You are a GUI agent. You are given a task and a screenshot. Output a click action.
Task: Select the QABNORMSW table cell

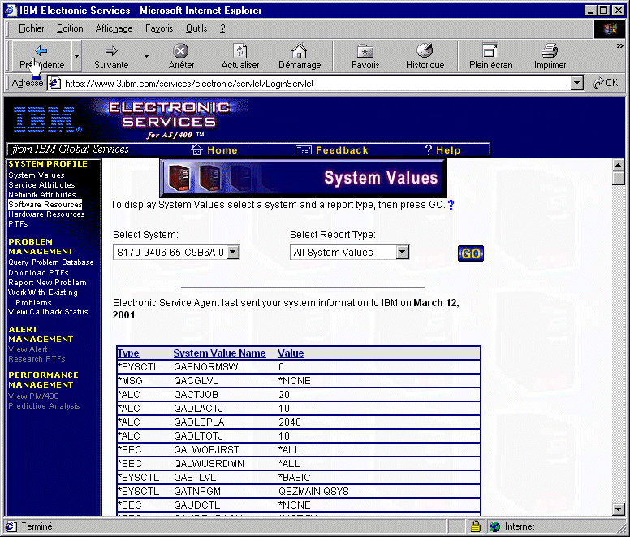coord(205,367)
